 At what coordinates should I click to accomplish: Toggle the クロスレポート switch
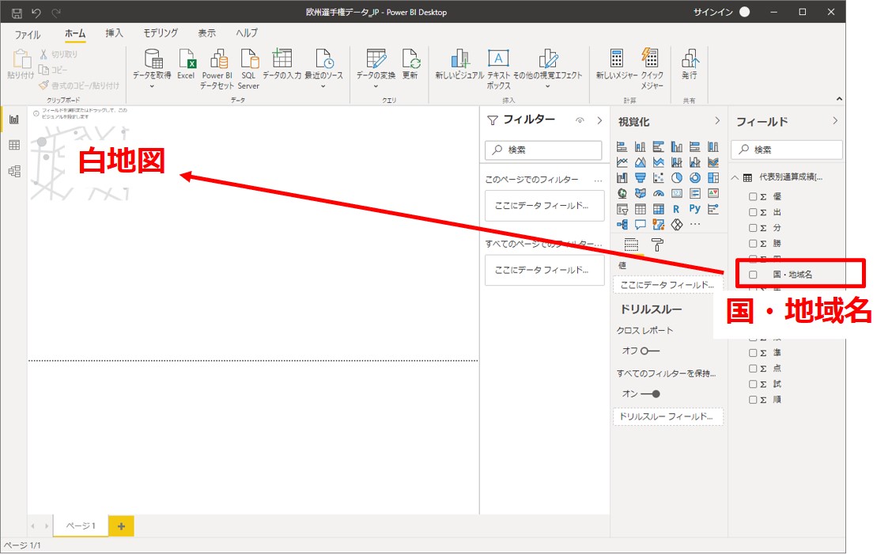(650, 351)
